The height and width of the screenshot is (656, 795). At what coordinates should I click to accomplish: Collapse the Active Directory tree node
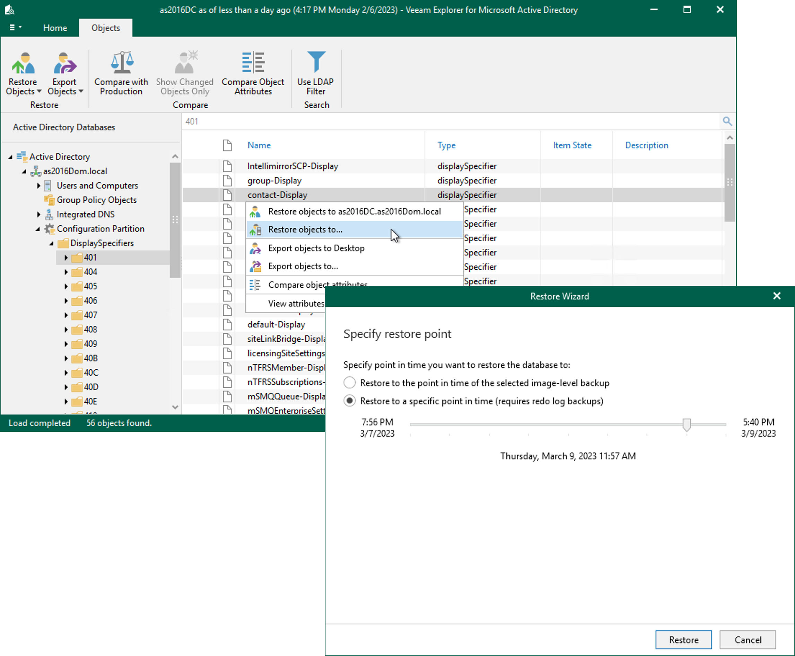coord(10,157)
